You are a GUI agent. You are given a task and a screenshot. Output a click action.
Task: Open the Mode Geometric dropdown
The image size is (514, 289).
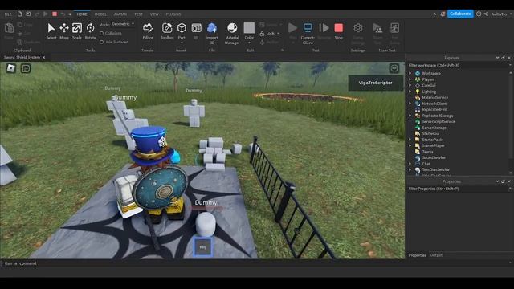123,24
